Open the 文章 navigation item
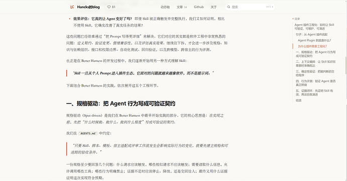 [x=182, y=7]
